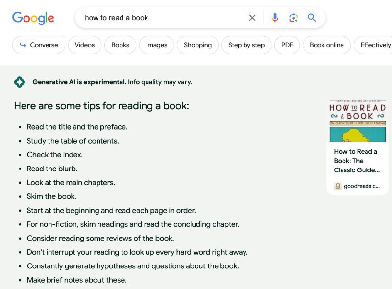The width and height of the screenshot is (392, 289).
Task: Click 'Make brief notes about these.'
Action: click(x=77, y=280)
